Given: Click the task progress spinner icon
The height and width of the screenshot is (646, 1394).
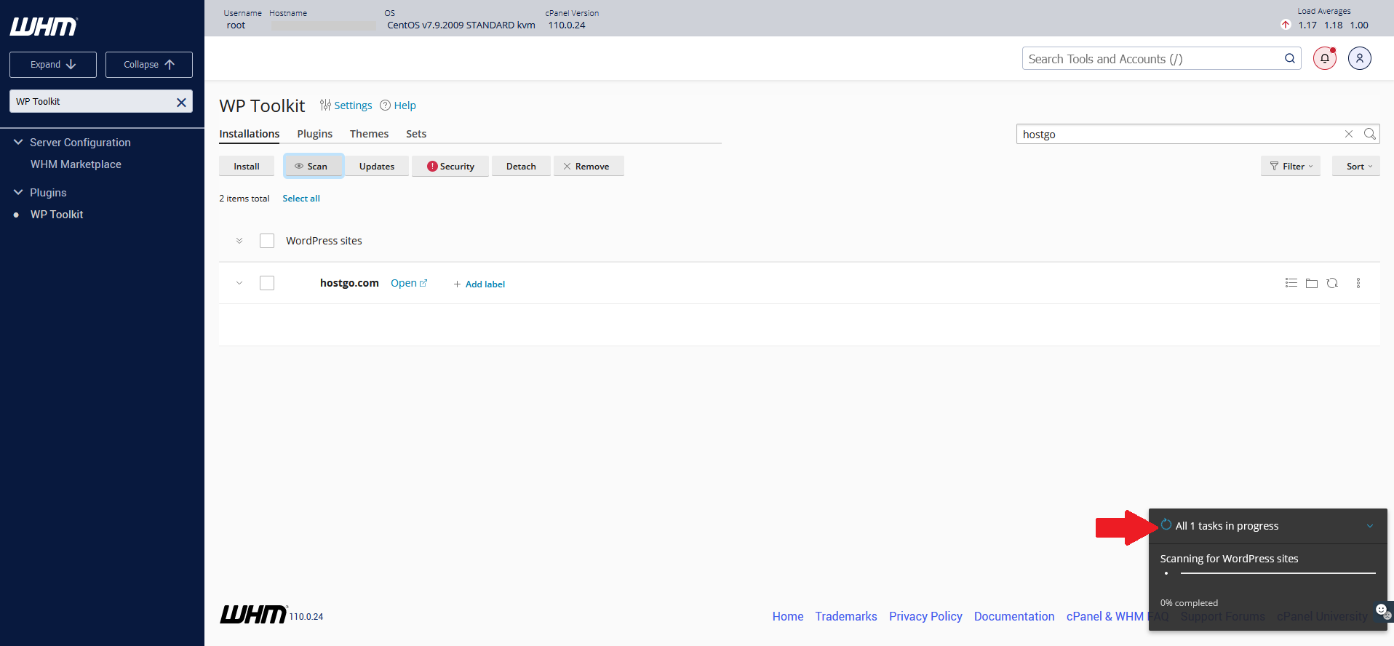Looking at the screenshot, I should click(1166, 525).
